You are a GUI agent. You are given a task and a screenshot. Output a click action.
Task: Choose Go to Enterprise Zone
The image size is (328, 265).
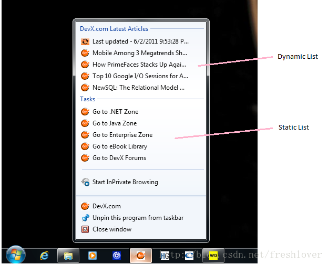[x=122, y=135]
